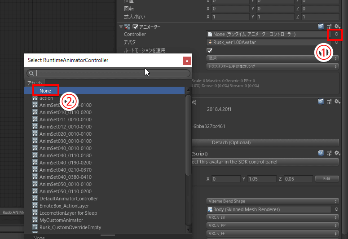The image size is (348, 239).
Task: Click the Avatar field object picker circle
Action: tap(337, 42)
